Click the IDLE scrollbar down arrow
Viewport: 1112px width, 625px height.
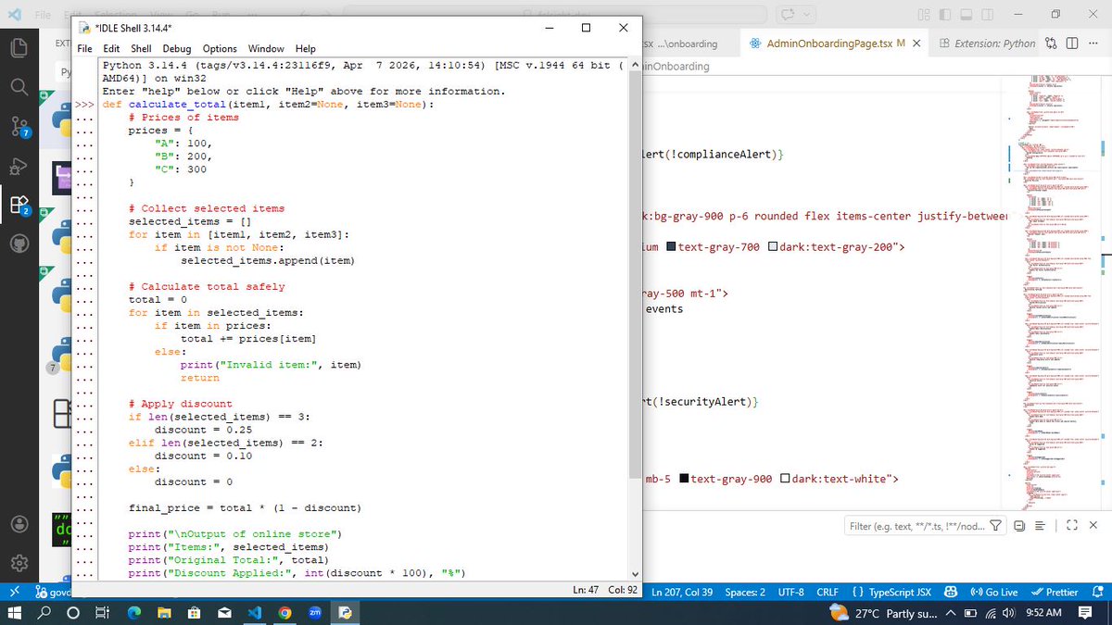tap(635, 573)
